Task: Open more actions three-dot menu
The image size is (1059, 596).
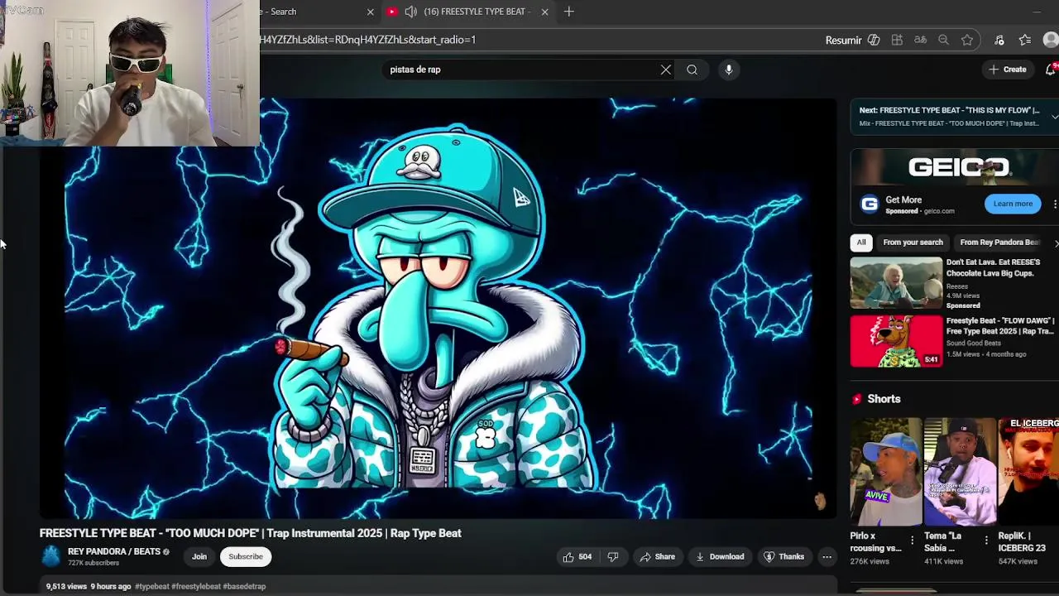Action: pyautogui.click(x=827, y=557)
